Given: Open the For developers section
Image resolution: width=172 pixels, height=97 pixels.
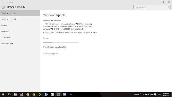Looking at the screenshot, I should 20,43.
